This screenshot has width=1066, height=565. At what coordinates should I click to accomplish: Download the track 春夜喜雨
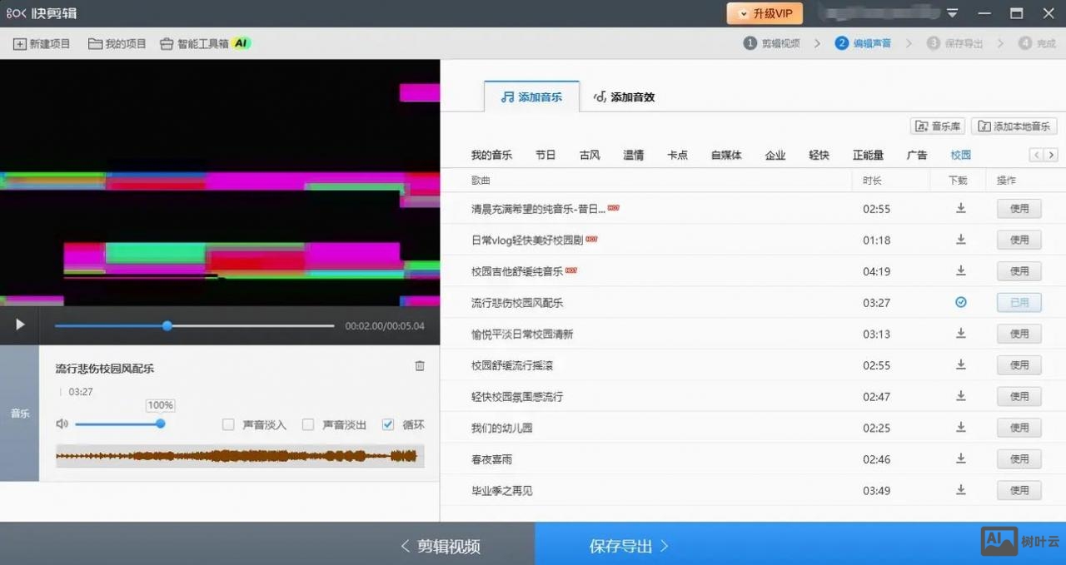click(960, 458)
